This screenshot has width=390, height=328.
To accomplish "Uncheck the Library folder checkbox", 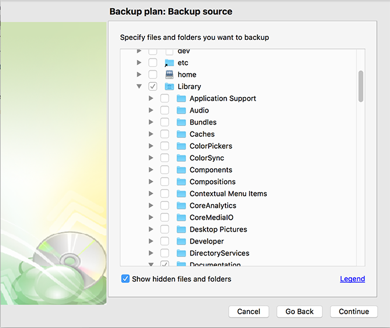I will [153, 86].
